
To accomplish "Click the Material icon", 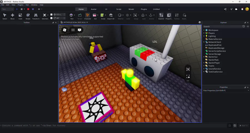I will point(119,15).
